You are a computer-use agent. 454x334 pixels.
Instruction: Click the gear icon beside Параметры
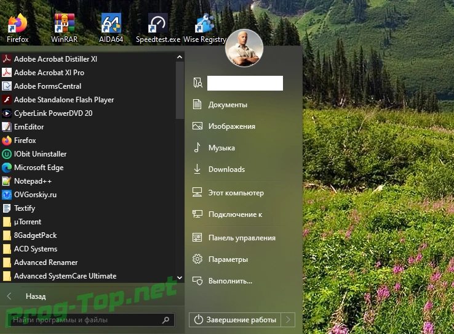click(197, 259)
